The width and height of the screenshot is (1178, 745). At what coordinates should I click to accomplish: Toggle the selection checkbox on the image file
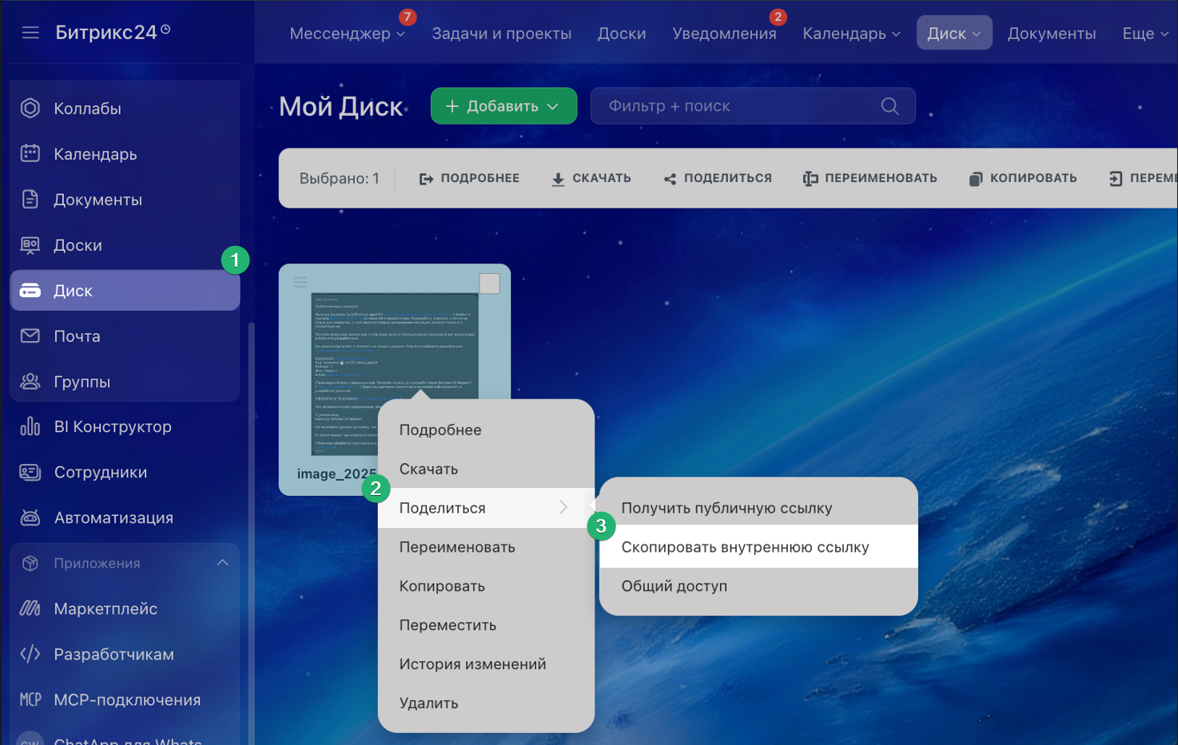tap(489, 283)
